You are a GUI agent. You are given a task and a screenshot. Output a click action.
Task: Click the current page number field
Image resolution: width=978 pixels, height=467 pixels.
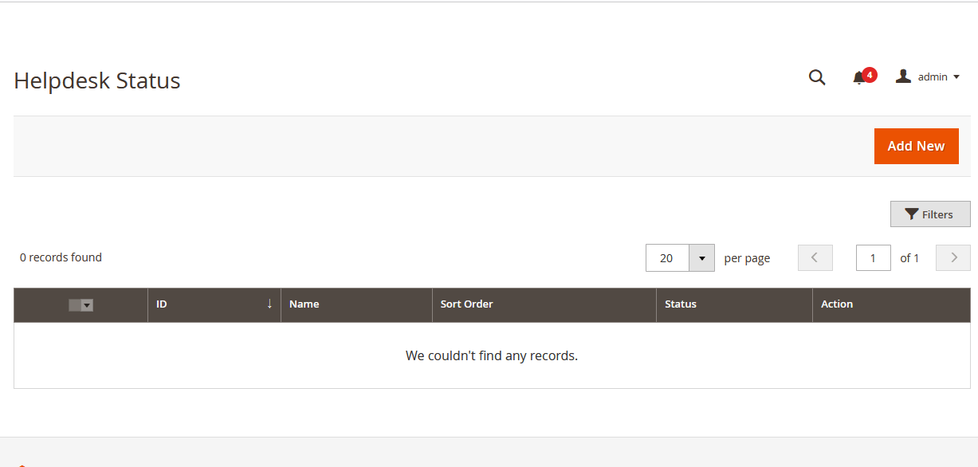[x=873, y=258]
